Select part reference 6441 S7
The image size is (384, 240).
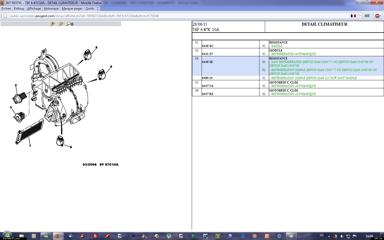207,54
